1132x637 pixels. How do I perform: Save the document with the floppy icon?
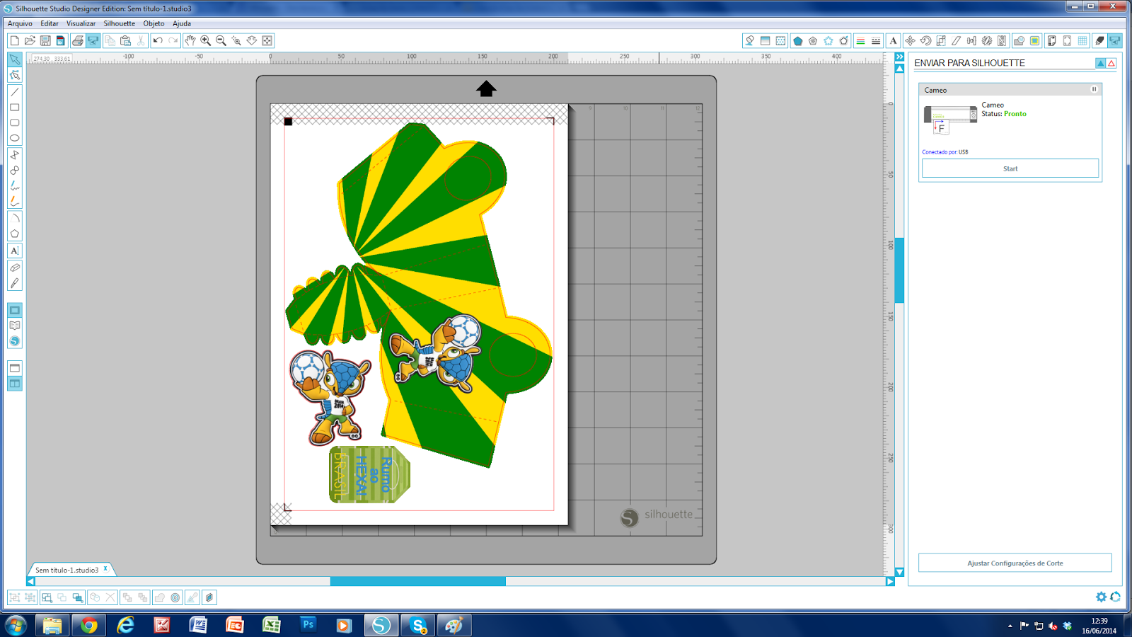pos(45,41)
